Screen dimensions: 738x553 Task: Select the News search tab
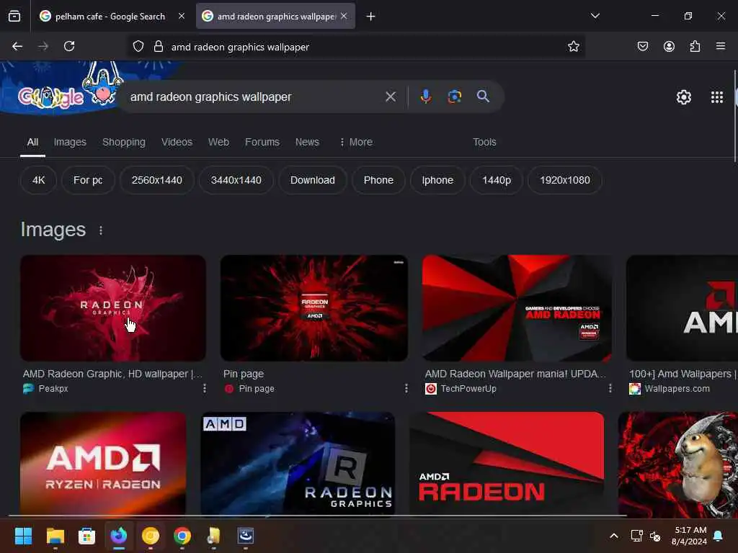[x=307, y=142]
